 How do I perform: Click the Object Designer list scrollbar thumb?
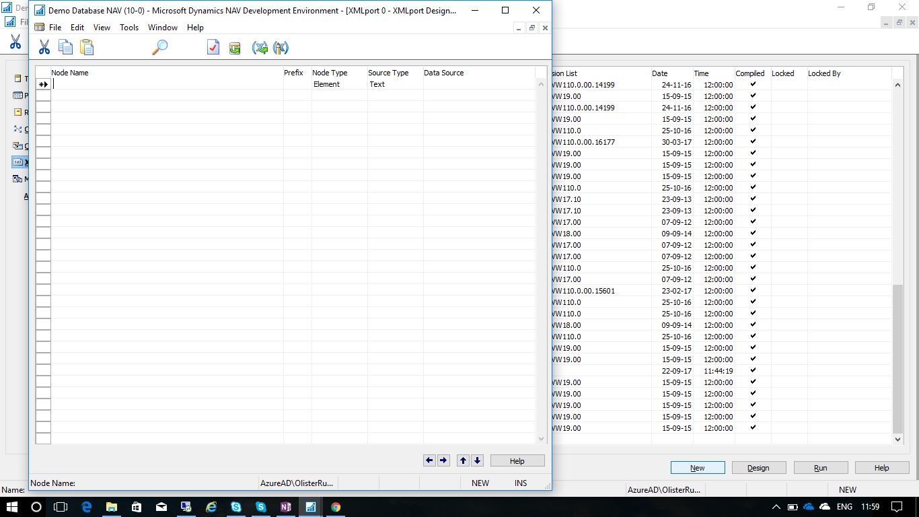coord(897,358)
